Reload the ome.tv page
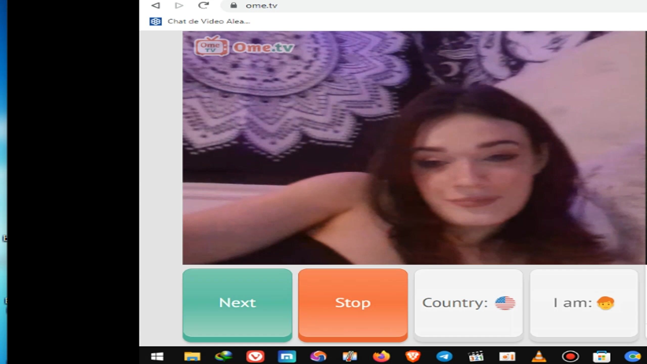Viewport: 647px width, 364px height. tap(203, 5)
